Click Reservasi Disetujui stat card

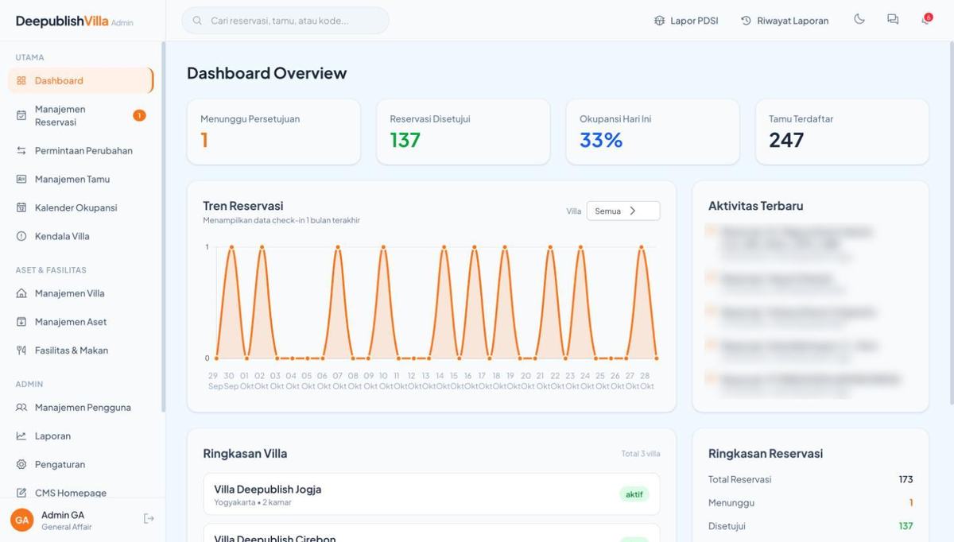coord(463,132)
